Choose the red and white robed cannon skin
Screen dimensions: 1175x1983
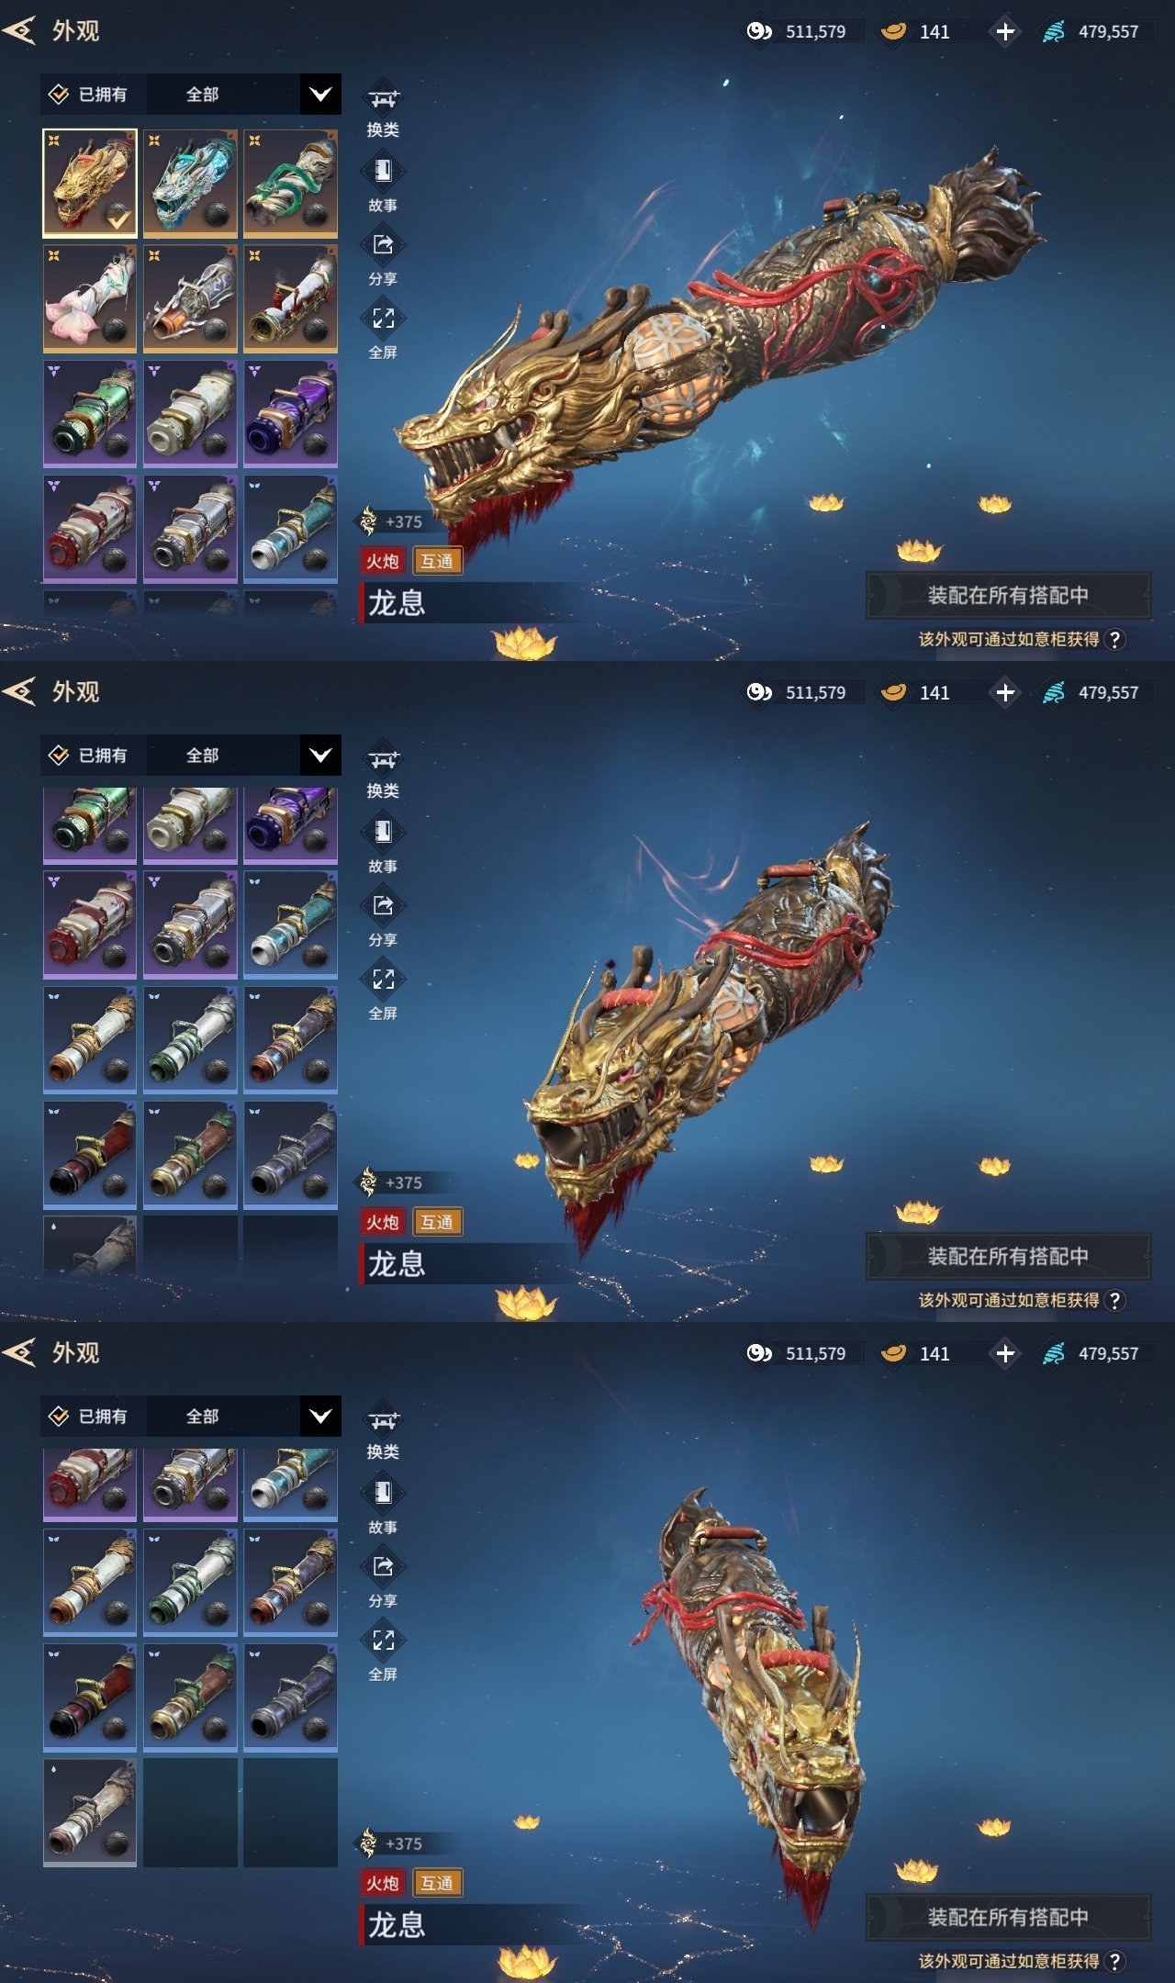pos(290,298)
